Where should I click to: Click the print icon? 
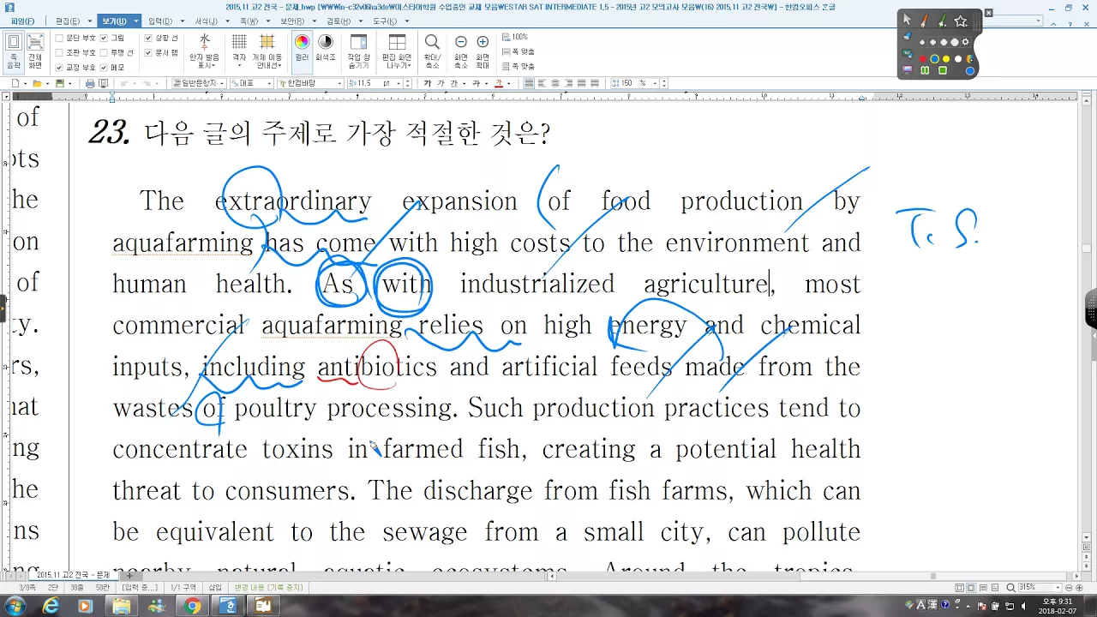click(x=90, y=83)
